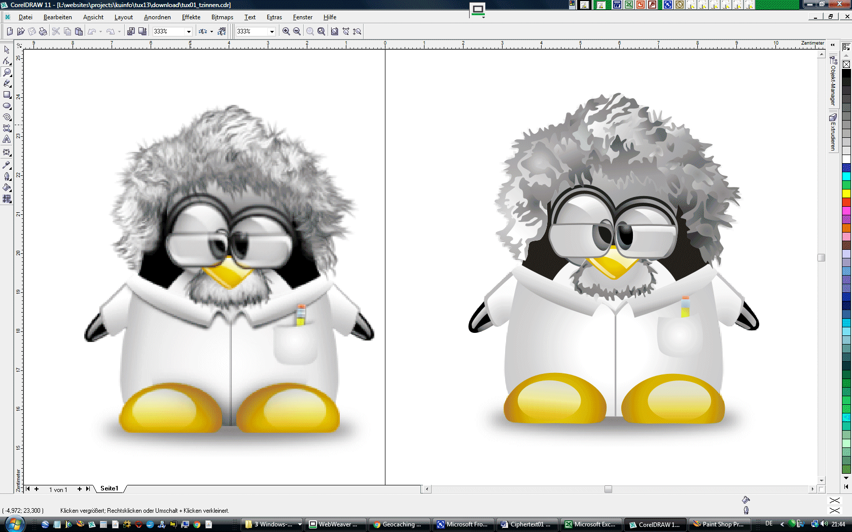Click the no-fill X swatch
Viewport: 852px width, 532px height.
point(846,64)
